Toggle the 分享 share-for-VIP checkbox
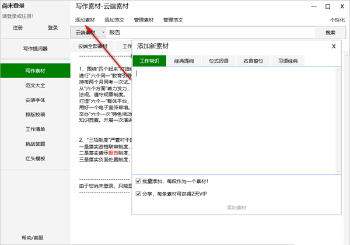 pyautogui.click(x=138, y=194)
